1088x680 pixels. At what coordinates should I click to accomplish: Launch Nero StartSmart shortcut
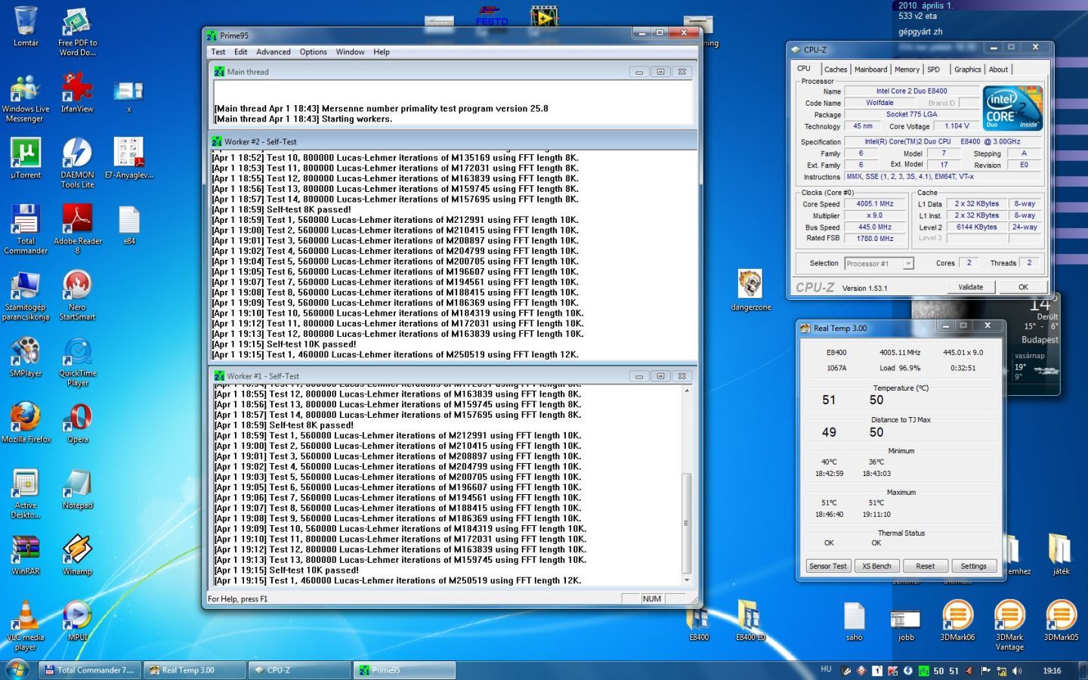pyautogui.click(x=77, y=295)
